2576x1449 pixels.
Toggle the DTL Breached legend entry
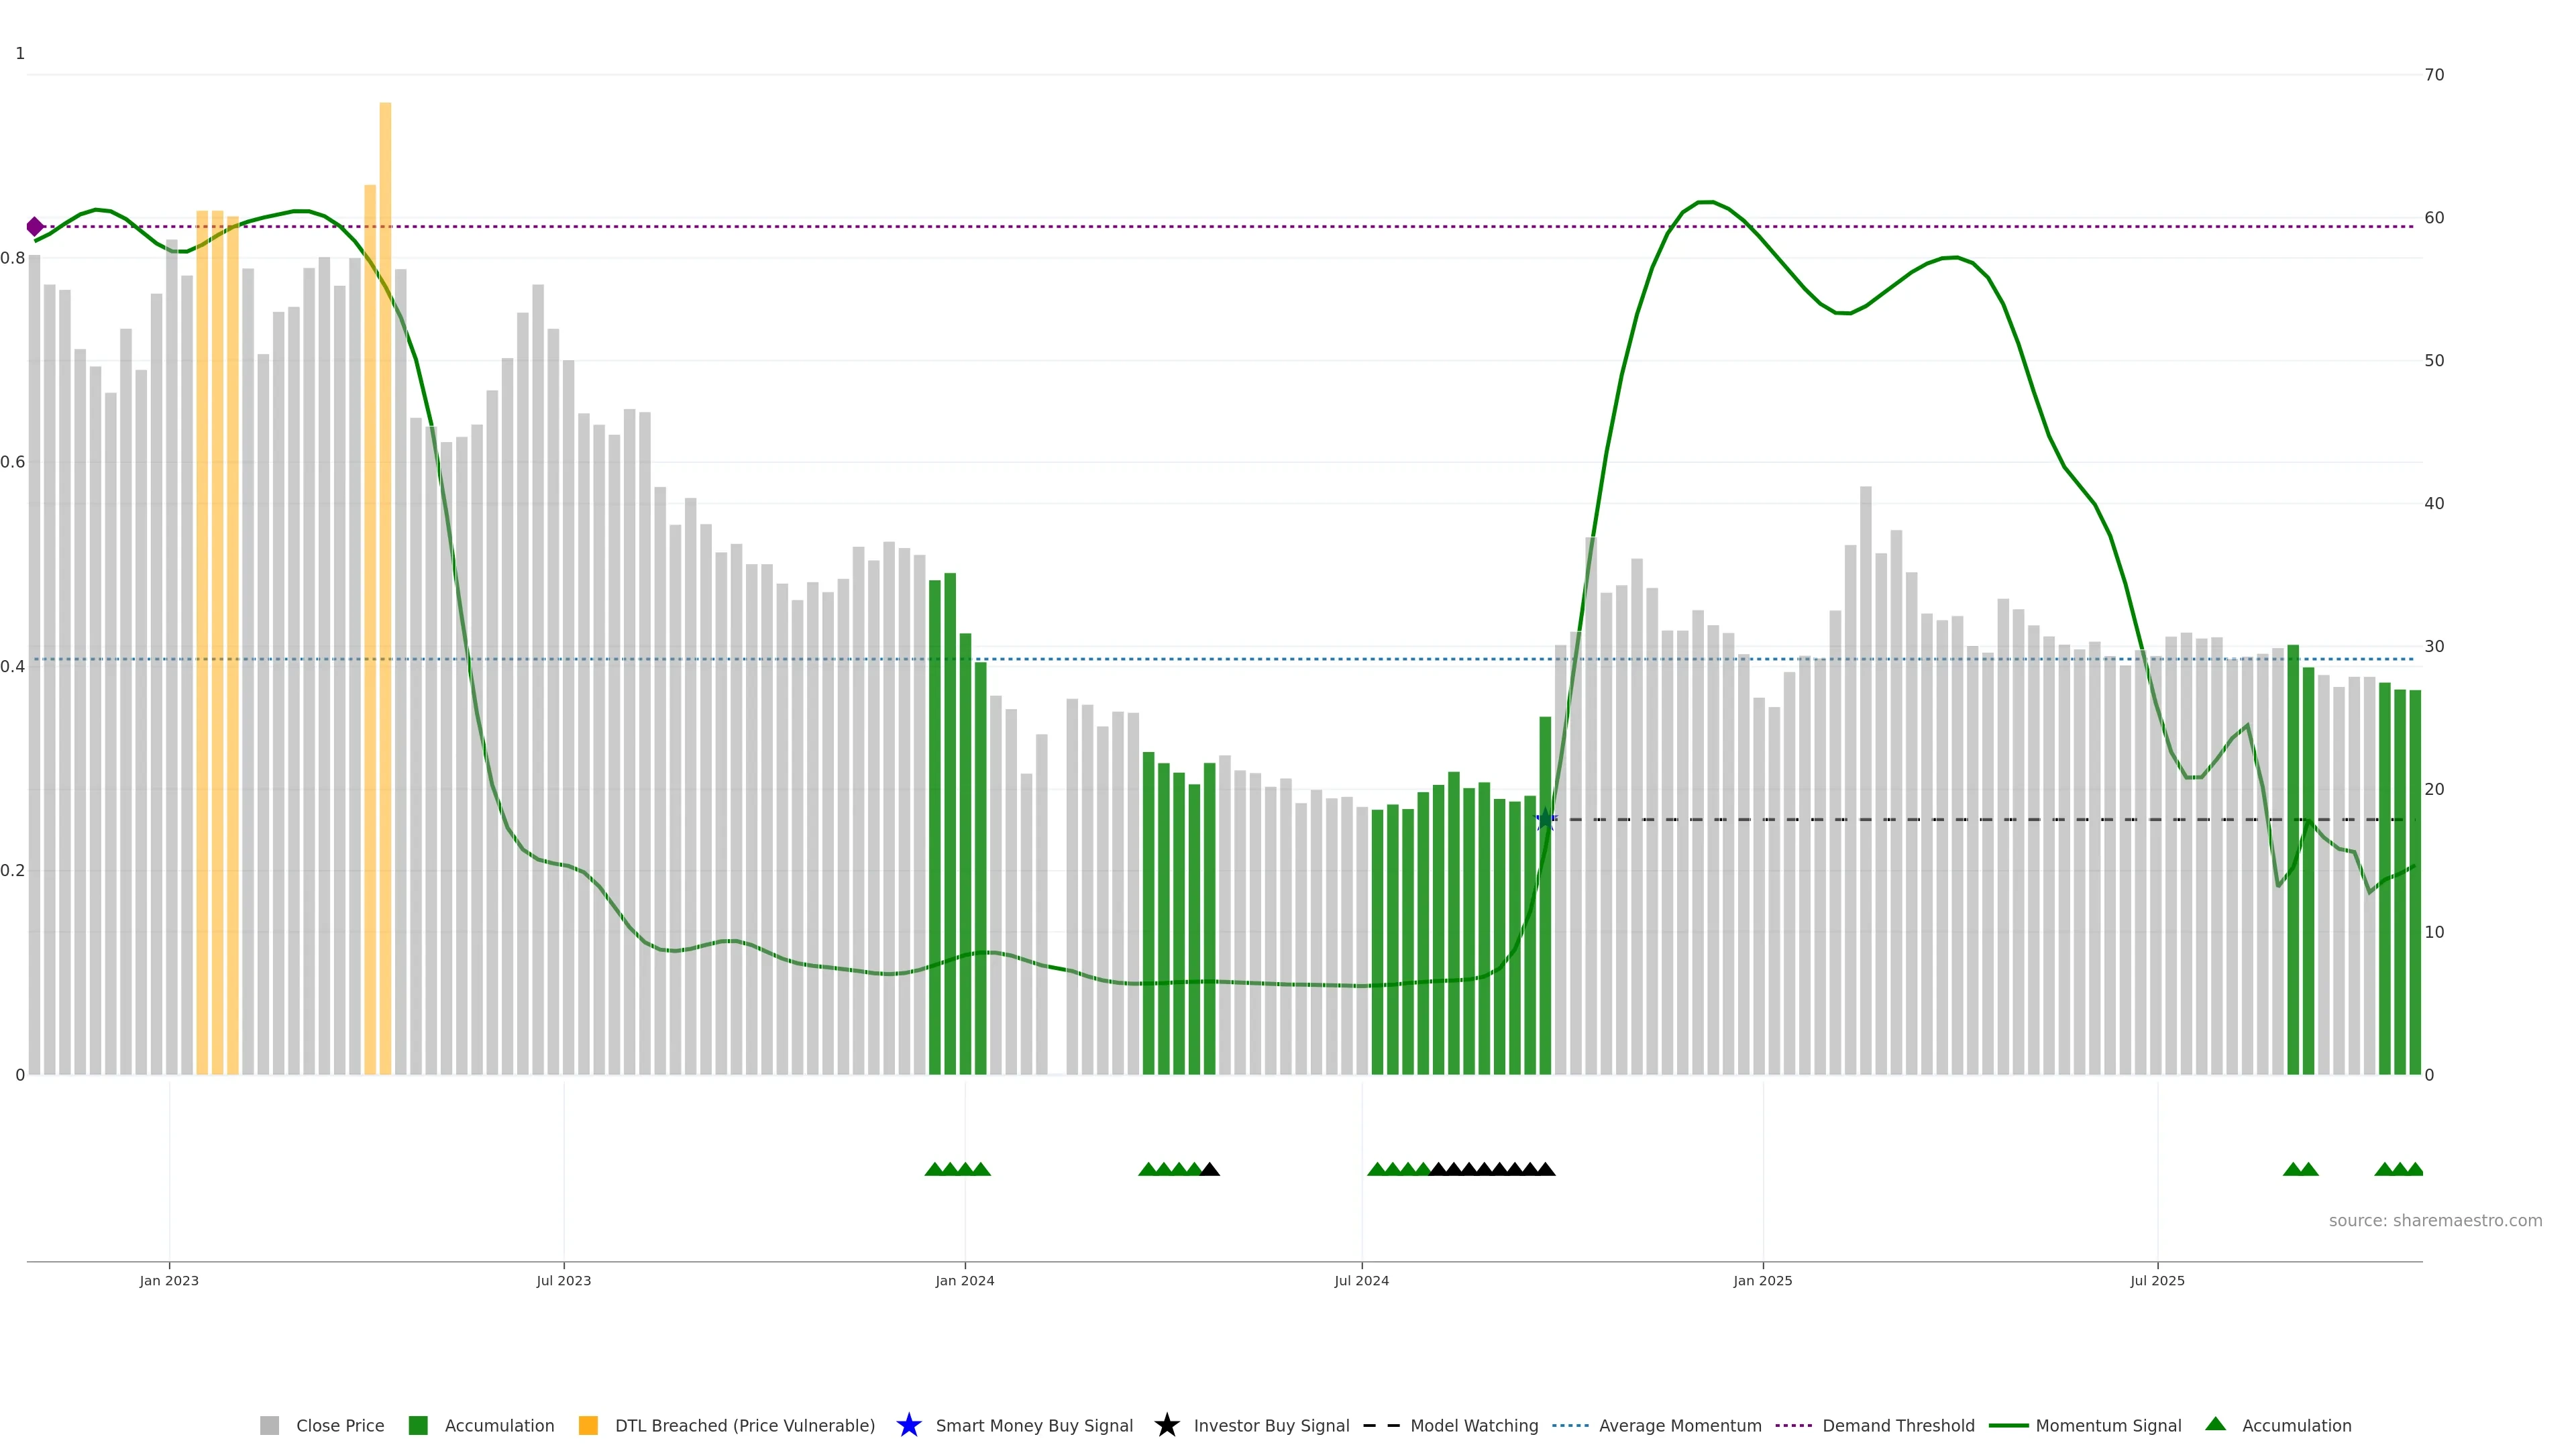[744, 1425]
